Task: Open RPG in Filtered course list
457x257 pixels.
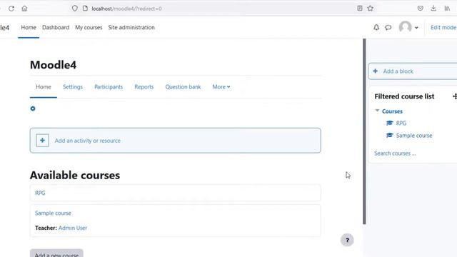Action: tap(401, 124)
